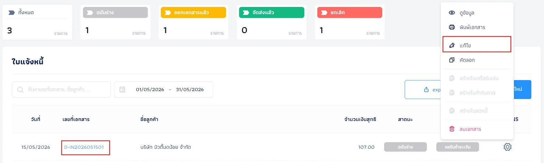Click the printer icon for พิมพ์เอกสาร

452,27
